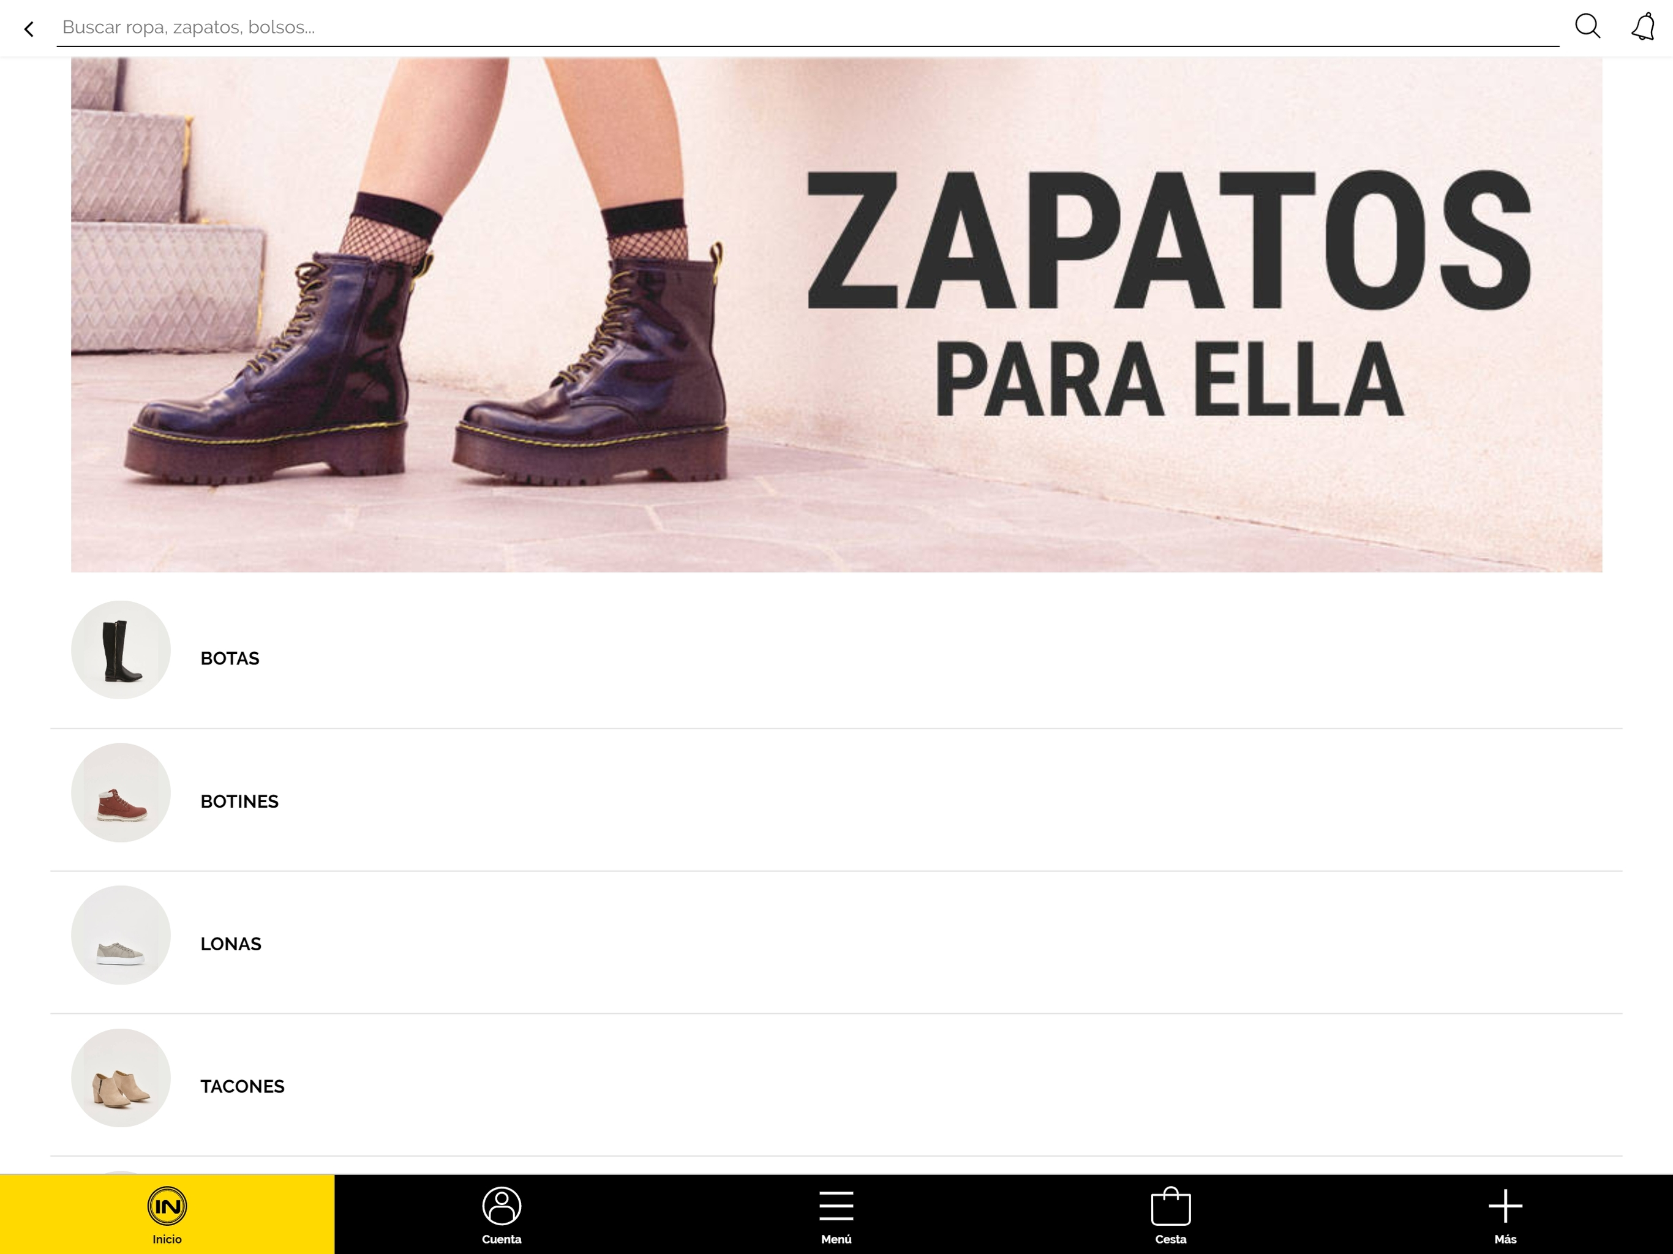Switch to the Cesta tab label
Image resolution: width=1673 pixels, height=1254 pixels.
point(1170,1239)
